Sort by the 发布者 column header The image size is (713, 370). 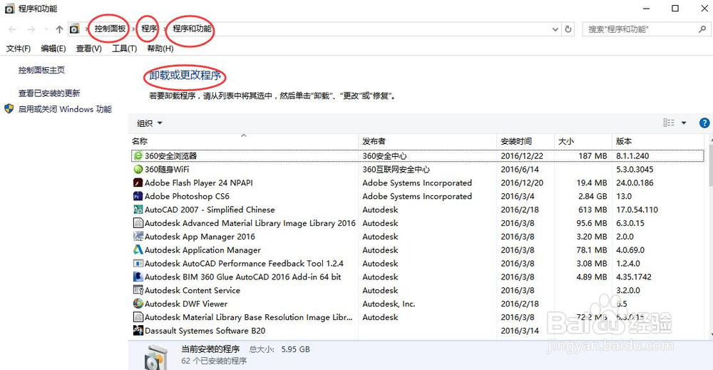427,141
